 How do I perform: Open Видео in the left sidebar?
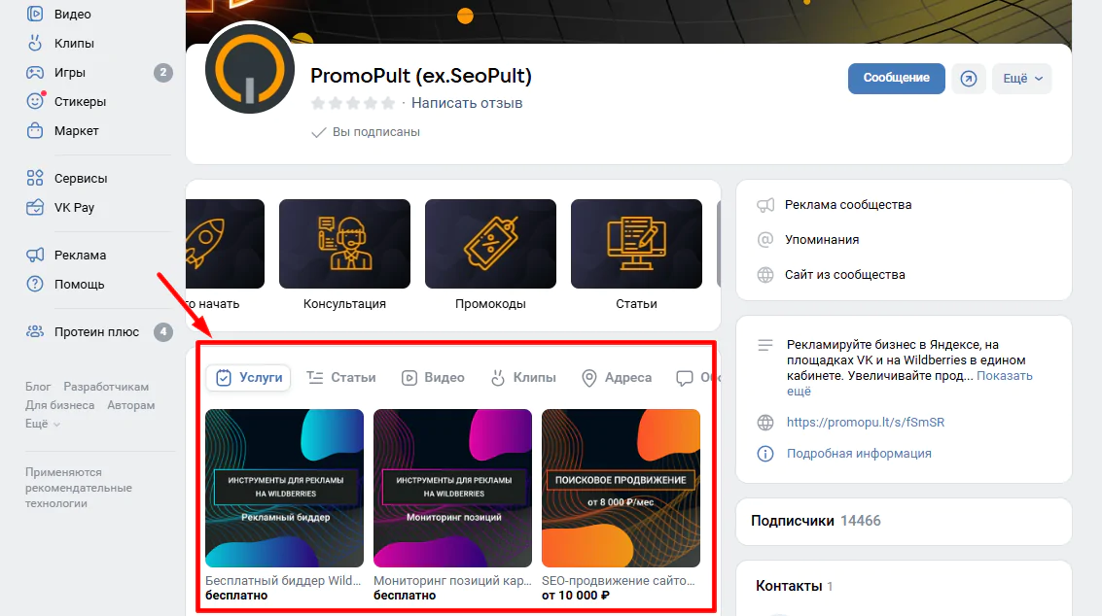[x=72, y=15]
